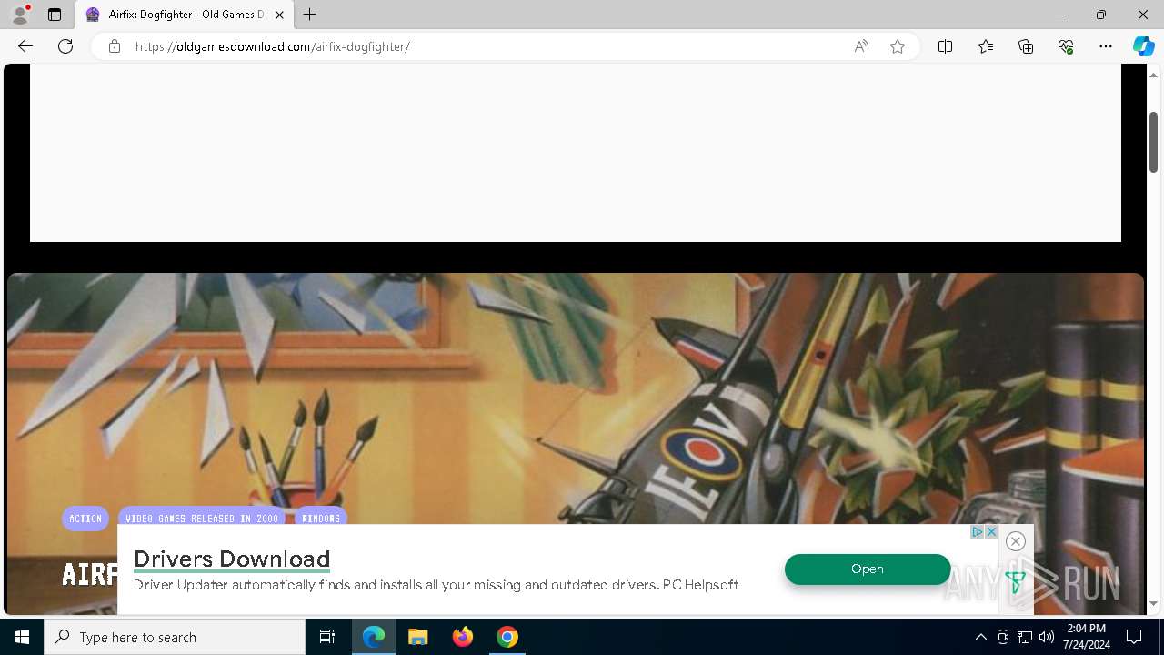Click the green Open ad button

[868, 569]
